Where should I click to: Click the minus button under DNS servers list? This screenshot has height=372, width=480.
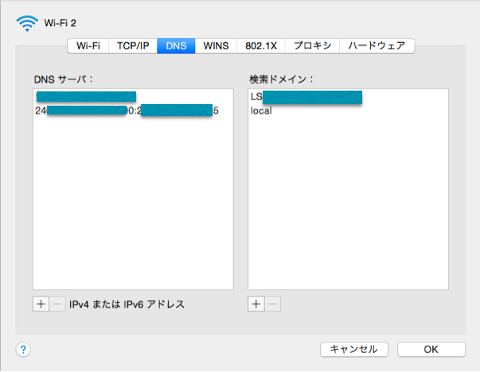(57, 304)
